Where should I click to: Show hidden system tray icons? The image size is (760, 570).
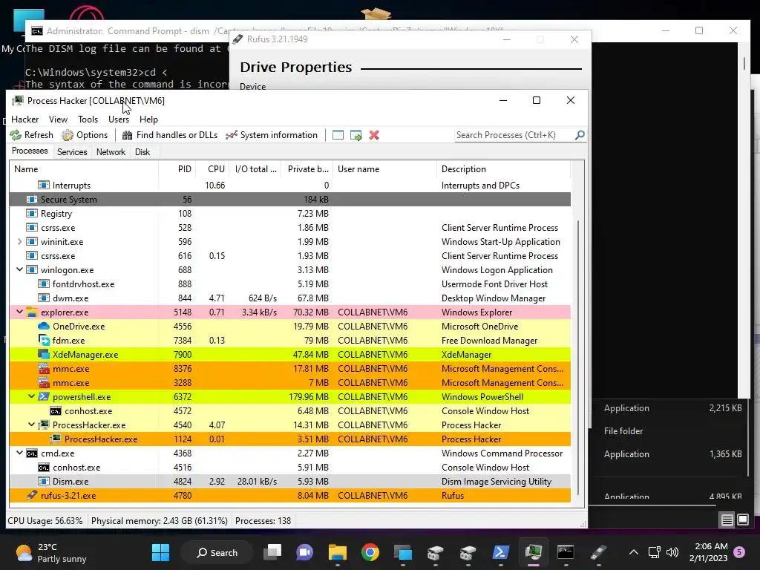634,552
